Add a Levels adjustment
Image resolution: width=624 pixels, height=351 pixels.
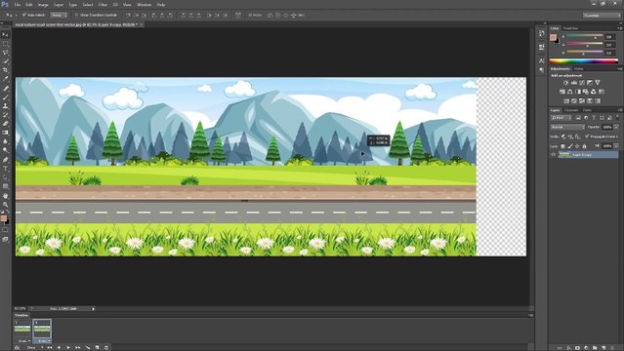(574, 83)
